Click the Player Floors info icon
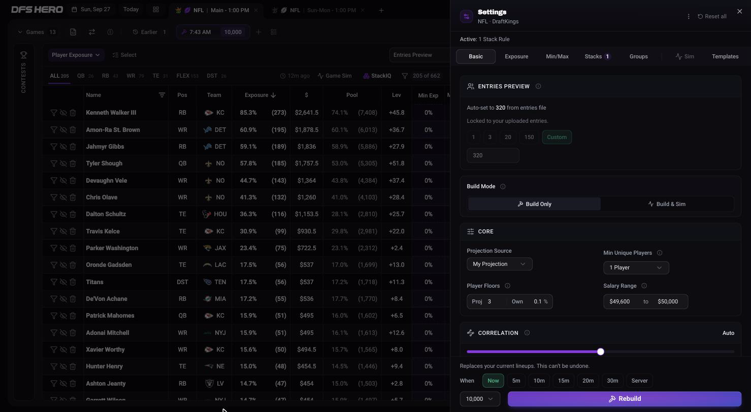The height and width of the screenshot is (412, 751). tap(507, 286)
